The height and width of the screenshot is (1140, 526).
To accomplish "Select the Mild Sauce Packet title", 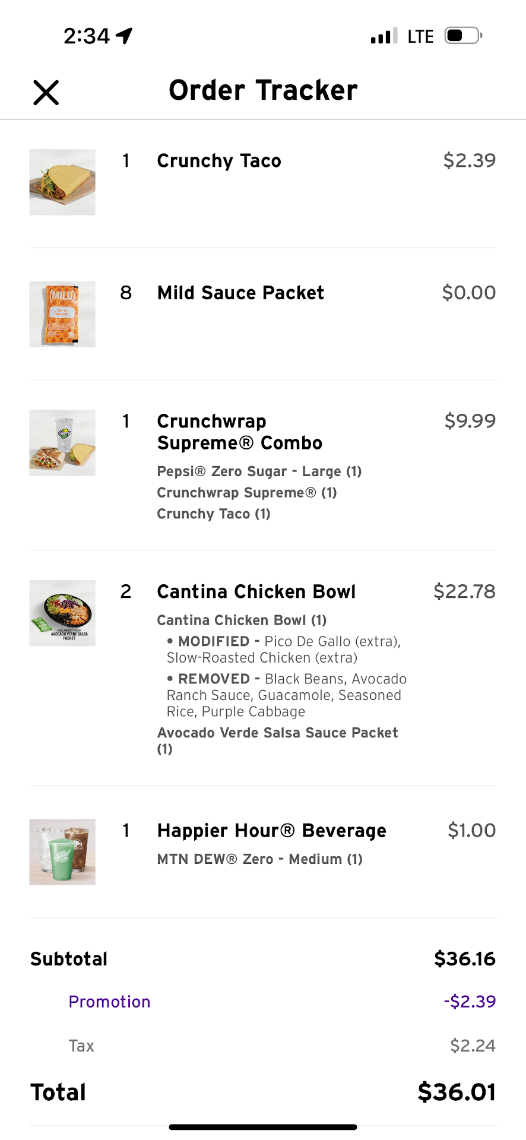I will pos(240,293).
